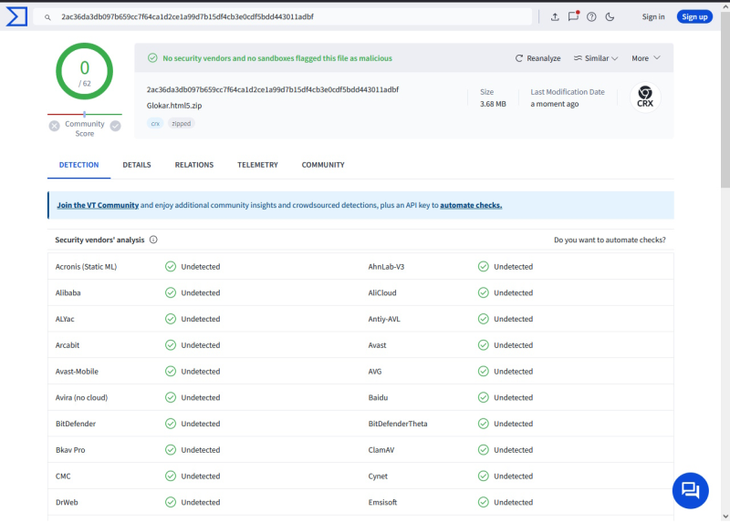Click the Sign up button
Image resolution: width=730 pixels, height=522 pixels.
point(694,16)
